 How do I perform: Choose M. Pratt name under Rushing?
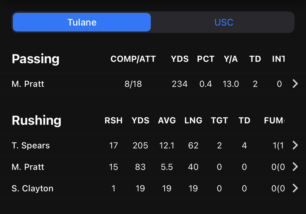[28, 167]
